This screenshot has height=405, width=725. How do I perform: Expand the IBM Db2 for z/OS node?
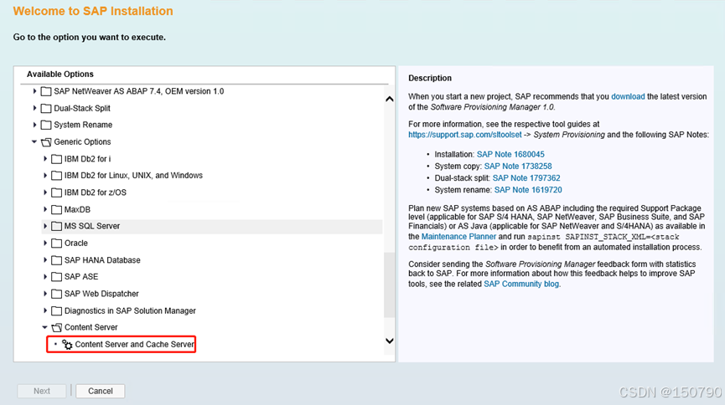pos(45,192)
